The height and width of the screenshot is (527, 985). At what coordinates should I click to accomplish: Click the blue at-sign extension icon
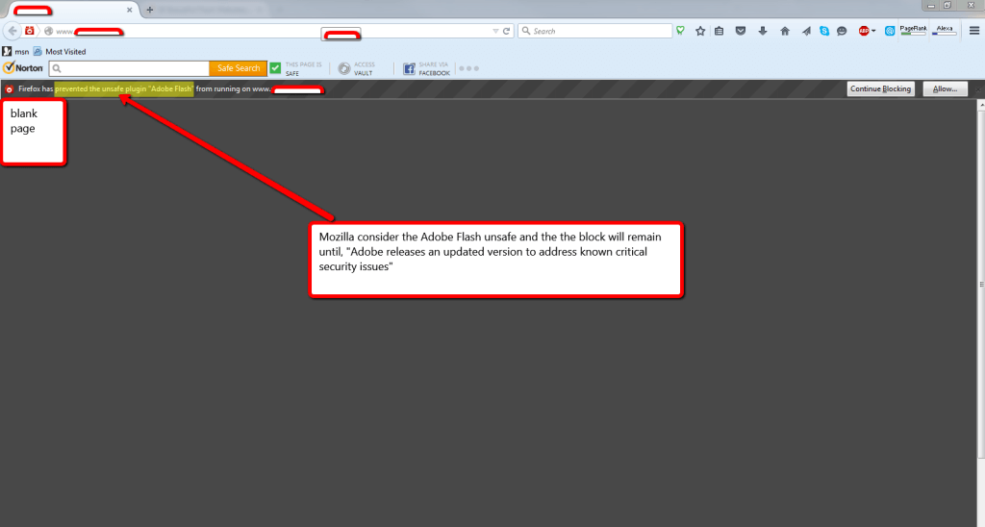(x=890, y=31)
